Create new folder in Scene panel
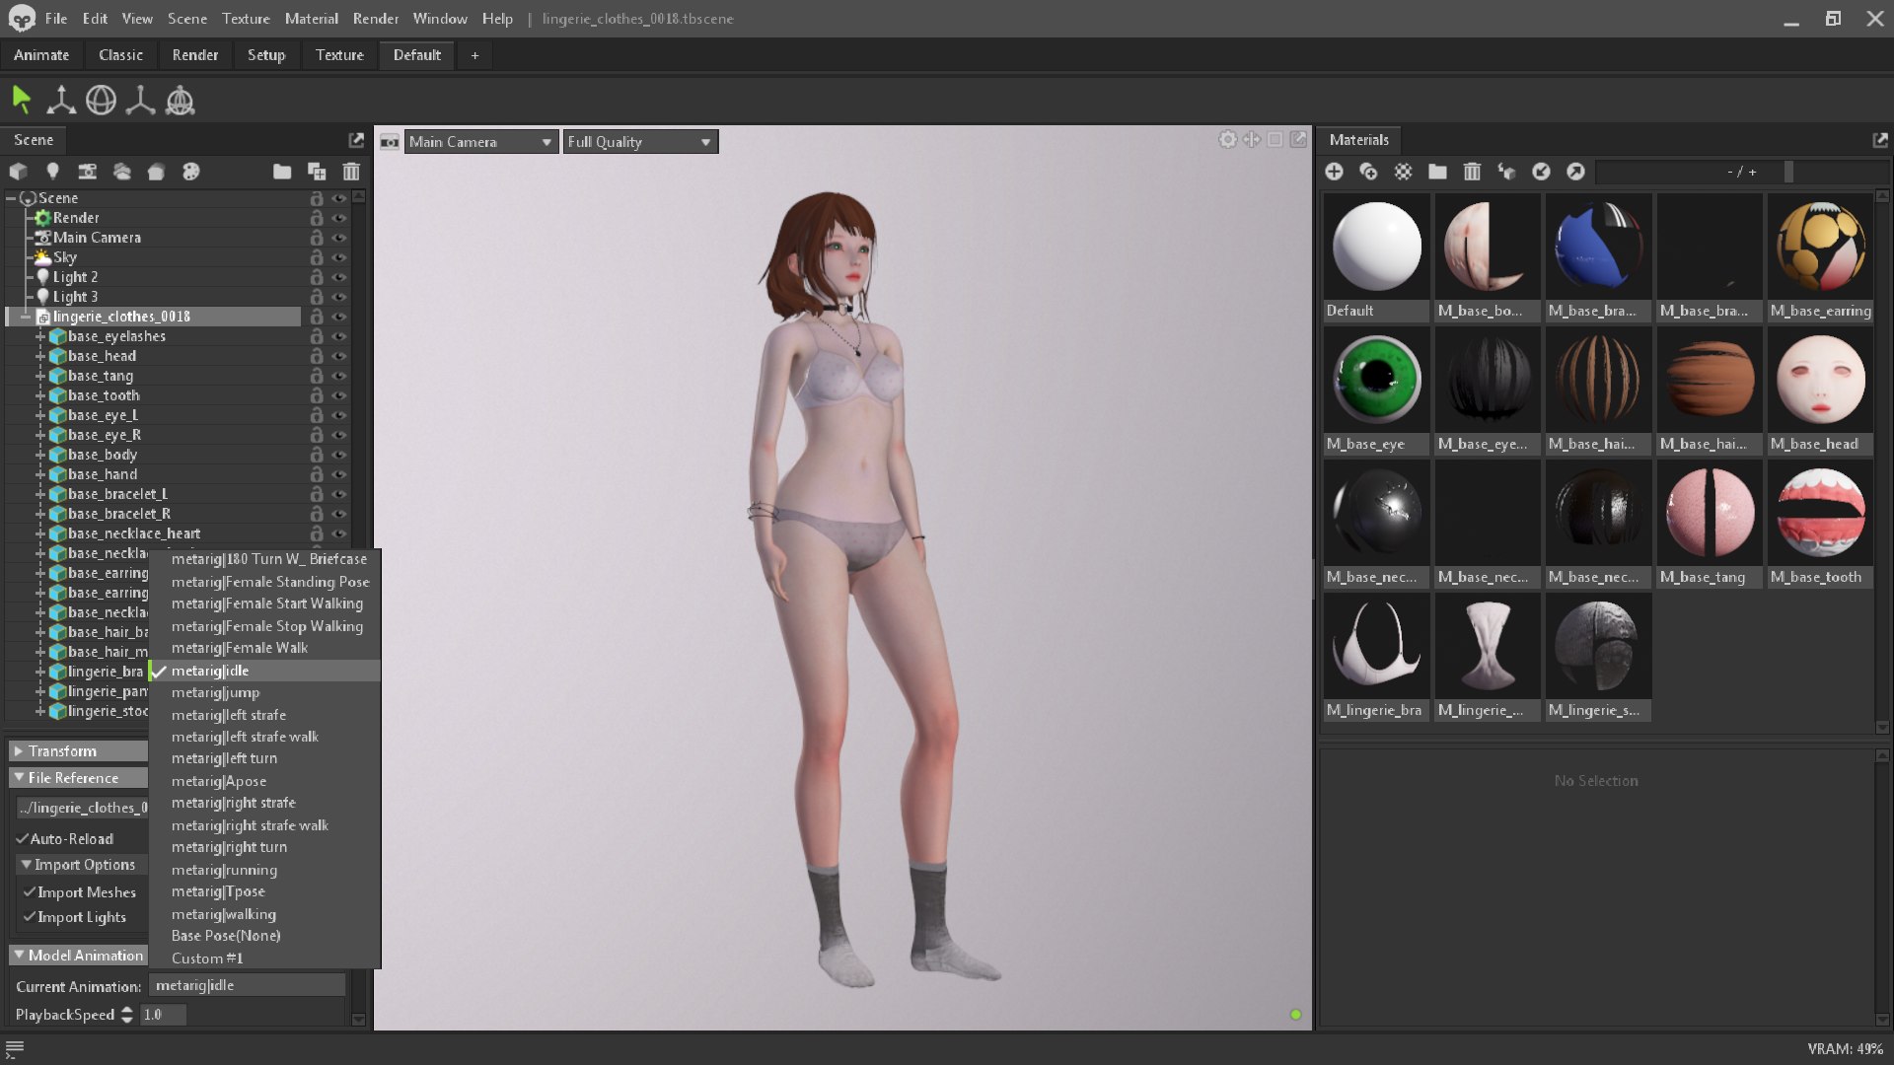The height and width of the screenshot is (1065, 1894). click(282, 172)
